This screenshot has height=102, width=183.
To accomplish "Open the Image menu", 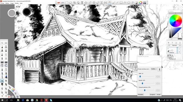I will click(x=12, y=3).
